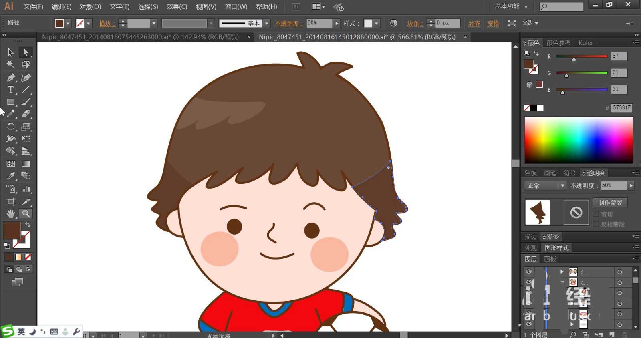The width and height of the screenshot is (641, 338).
Task: Select the Zoom magnifier tool
Action: (26, 213)
